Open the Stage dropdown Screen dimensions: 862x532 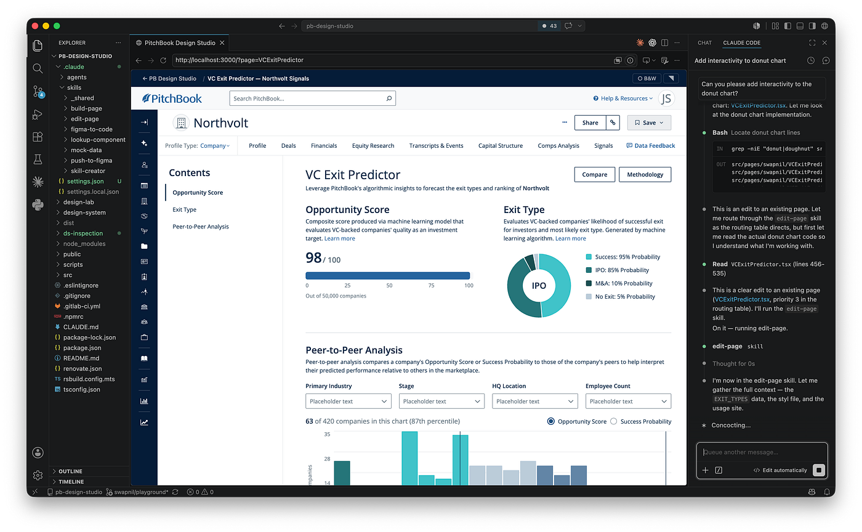pos(441,401)
